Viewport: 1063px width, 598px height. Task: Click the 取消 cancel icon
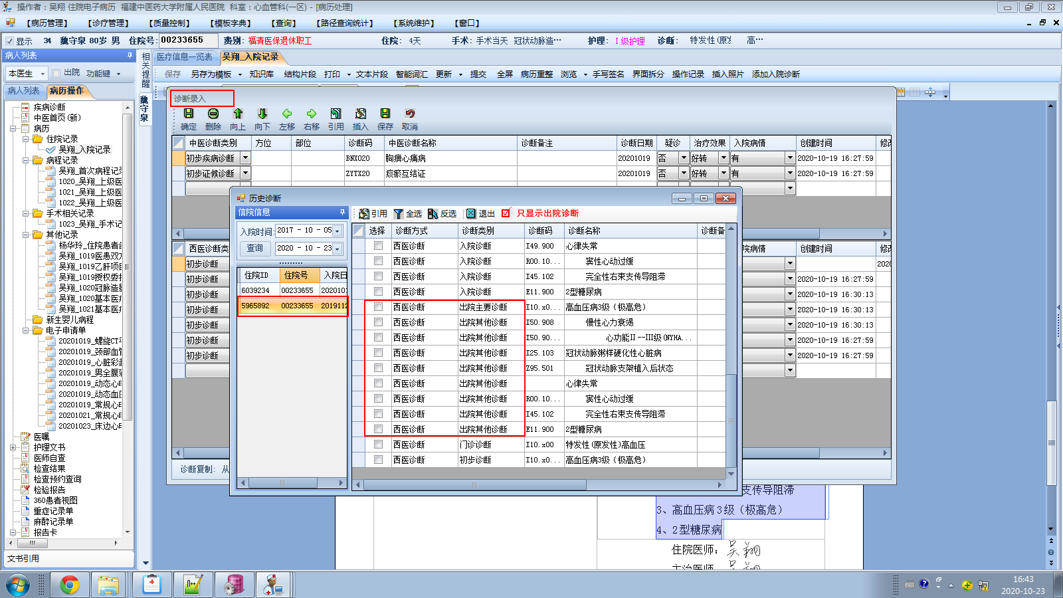click(x=410, y=114)
